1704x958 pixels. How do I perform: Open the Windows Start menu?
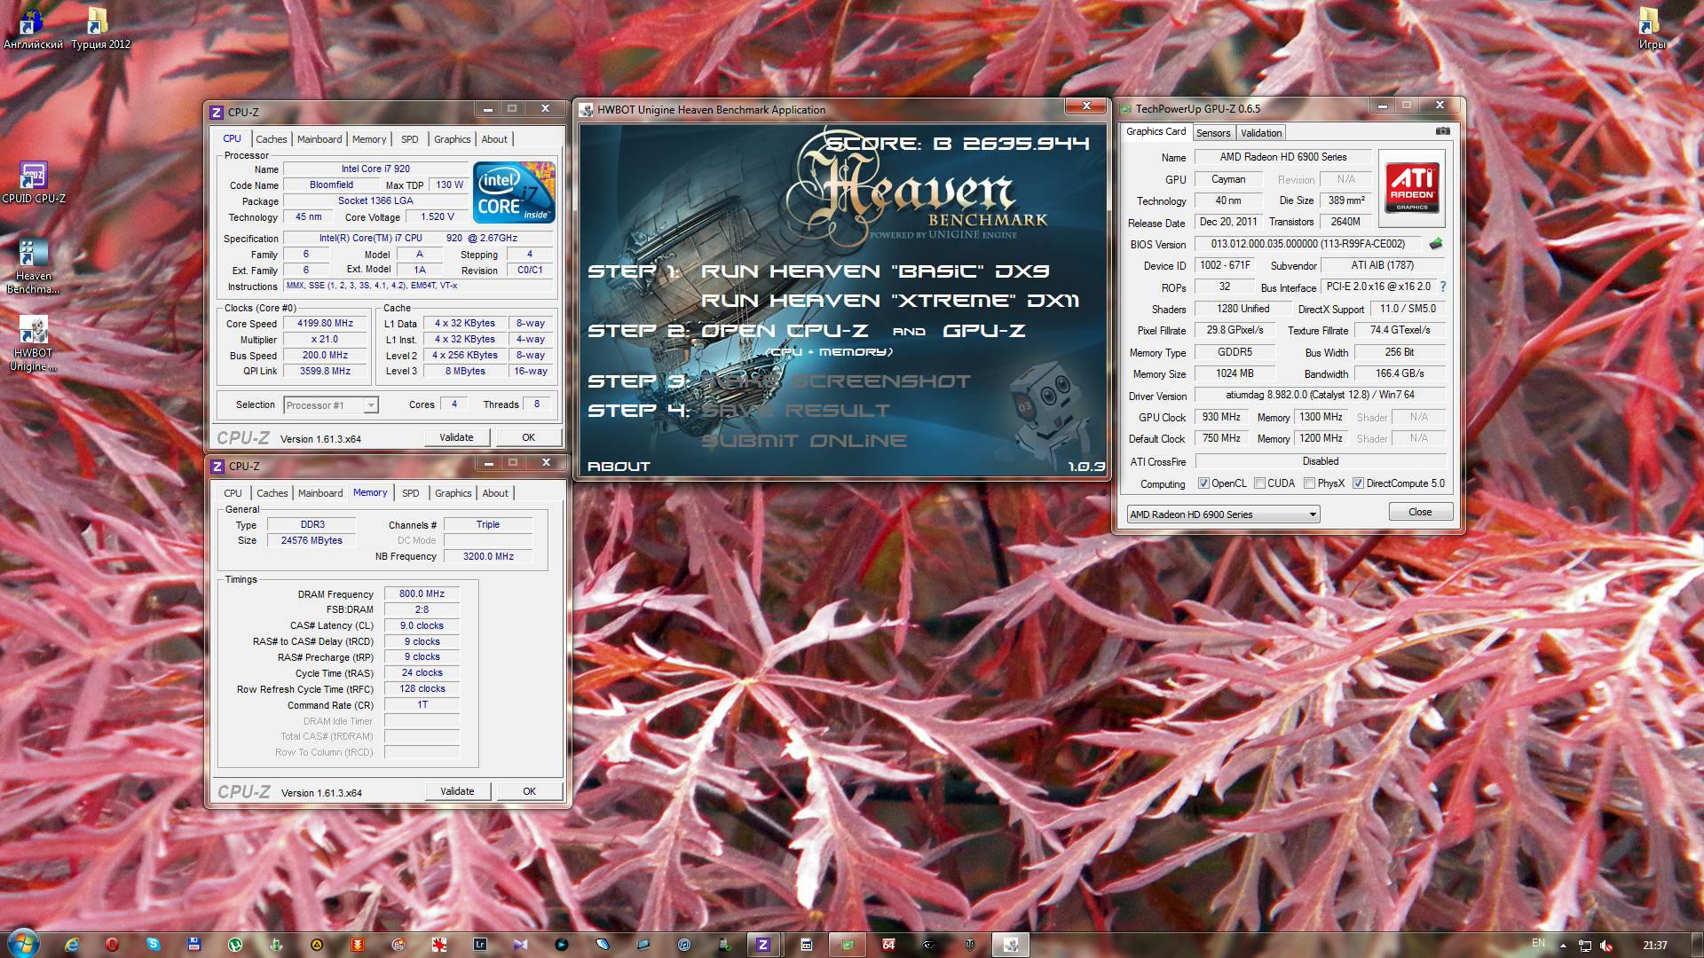pos(22,944)
